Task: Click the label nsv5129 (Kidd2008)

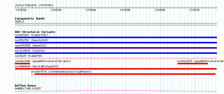Action: tap(29, 56)
